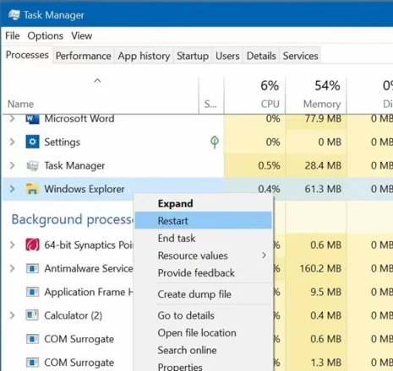The image size is (393, 371).
Task: Choose Restart in the context menu
Action: point(204,221)
